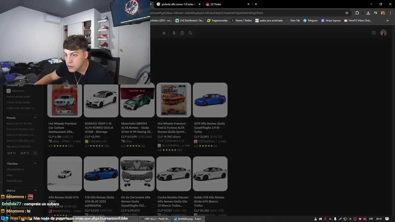Clear the Google search box with X
395x222 pixels.
164,33
